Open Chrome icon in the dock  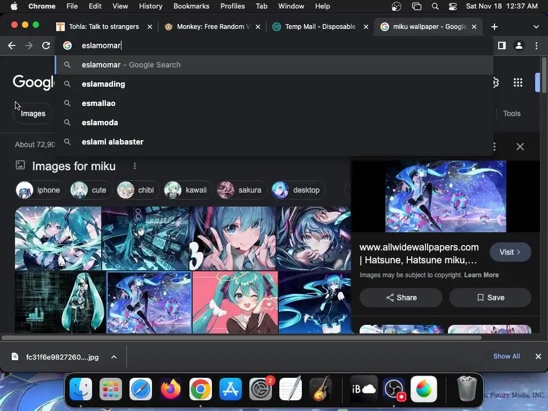click(201, 389)
